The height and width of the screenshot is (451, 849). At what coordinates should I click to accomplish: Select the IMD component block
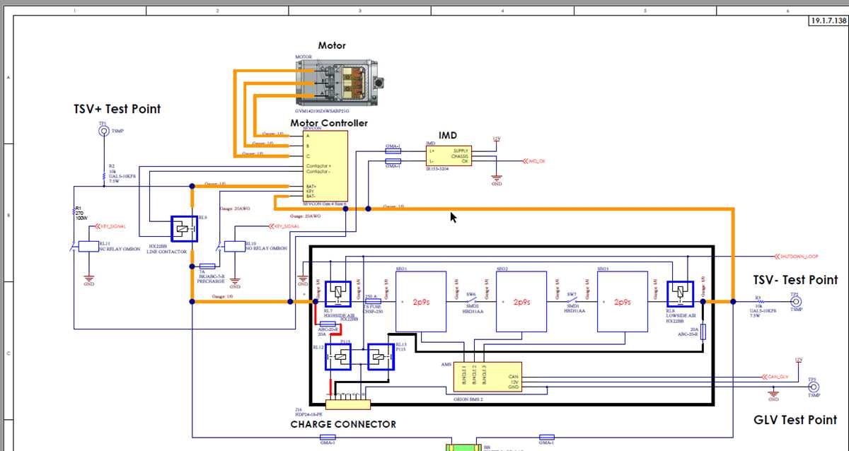(449, 156)
